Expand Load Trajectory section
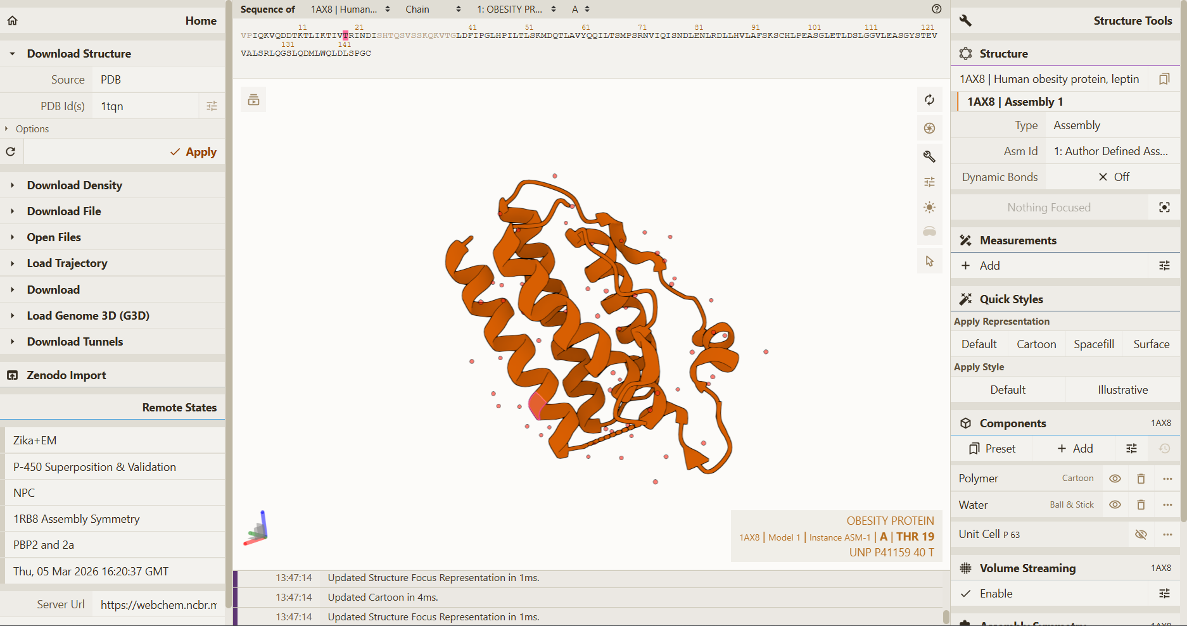The image size is (1187, 626). click(113, 263)
